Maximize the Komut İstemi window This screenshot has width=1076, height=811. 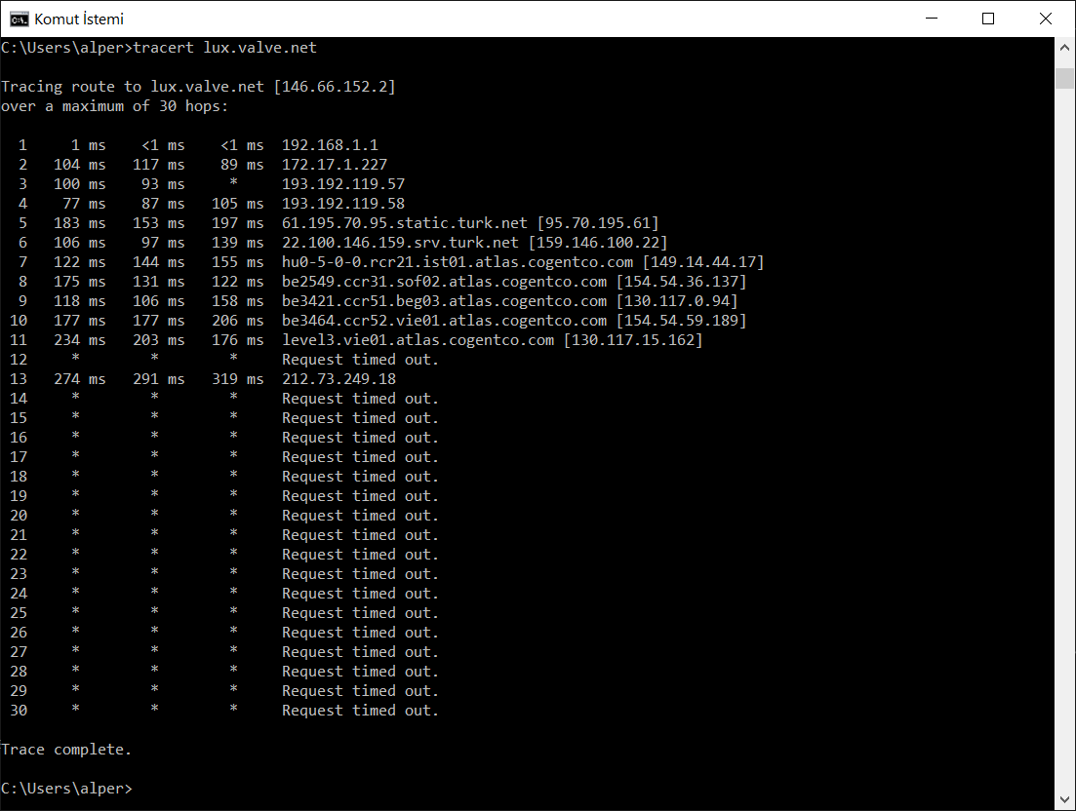point(988,19)
